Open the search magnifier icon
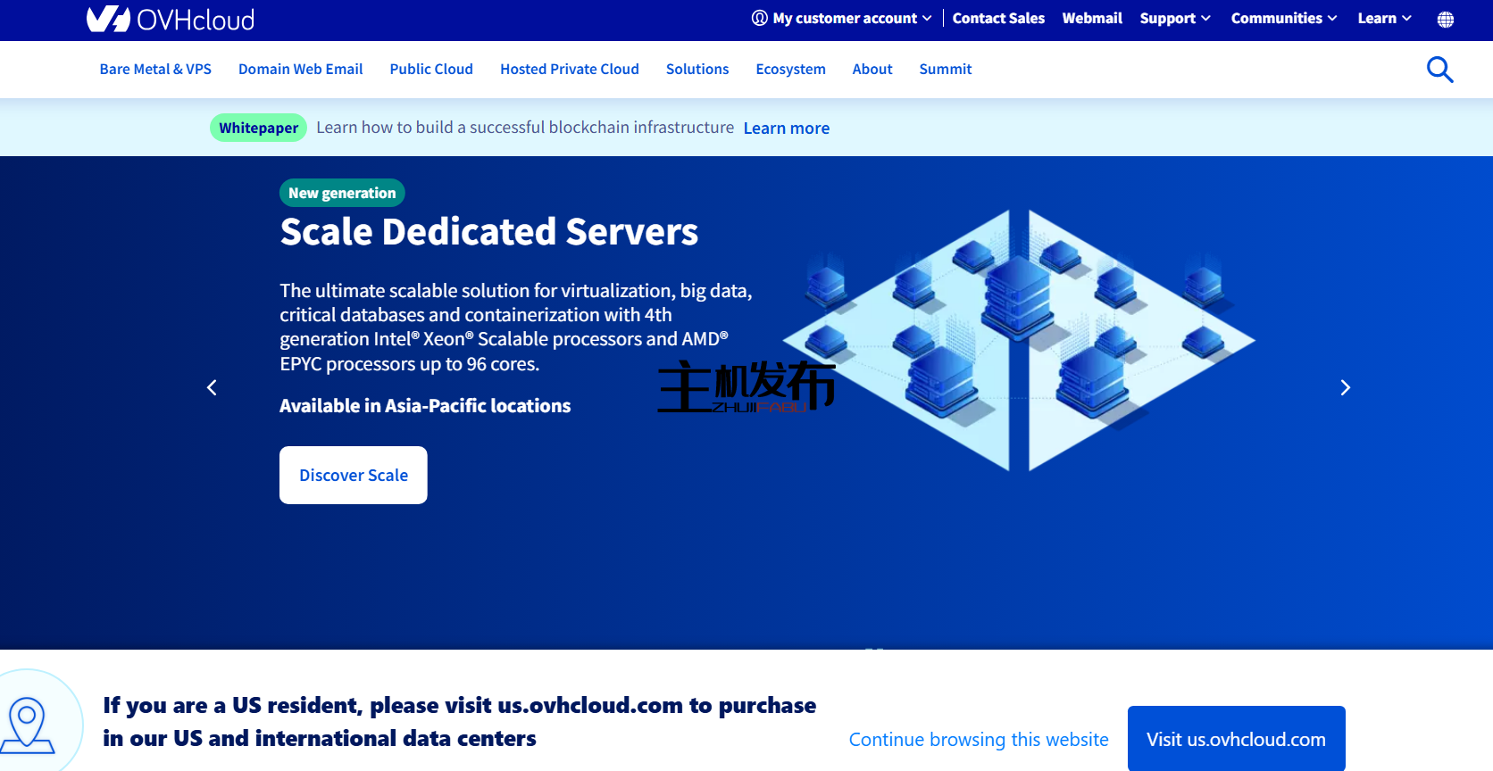1493x771 pixels. pyautogui.click(x=1439, y=70)
